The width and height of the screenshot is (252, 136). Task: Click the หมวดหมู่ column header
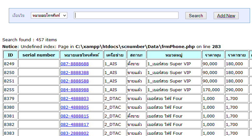coord(174,55)
